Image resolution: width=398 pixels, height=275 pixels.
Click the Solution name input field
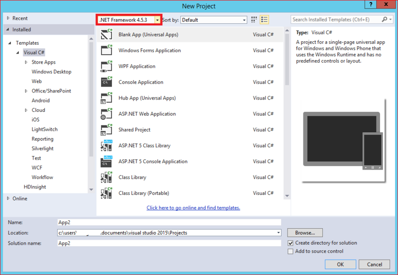169,243
